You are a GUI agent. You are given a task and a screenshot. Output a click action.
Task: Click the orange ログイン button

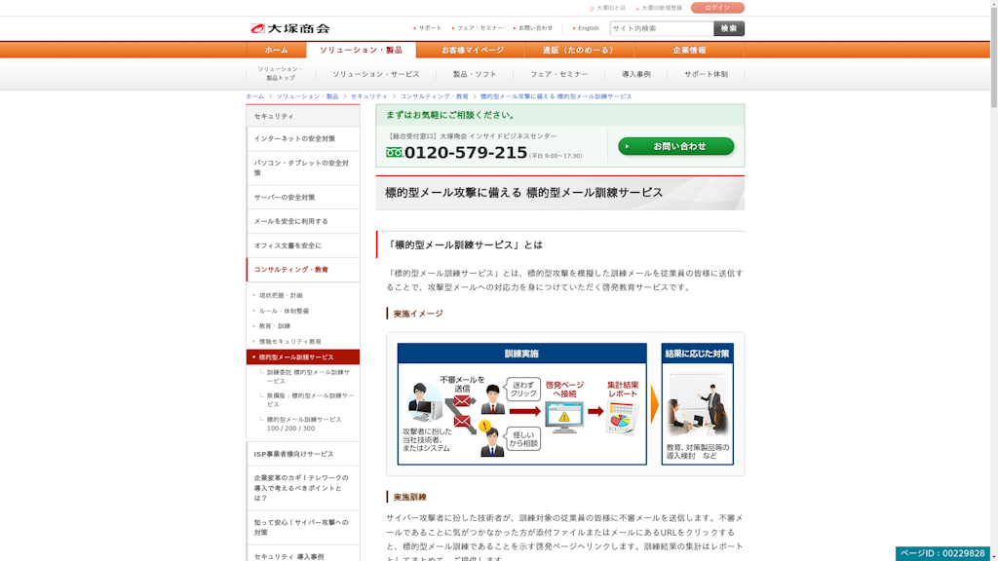(x=719, y=7)
